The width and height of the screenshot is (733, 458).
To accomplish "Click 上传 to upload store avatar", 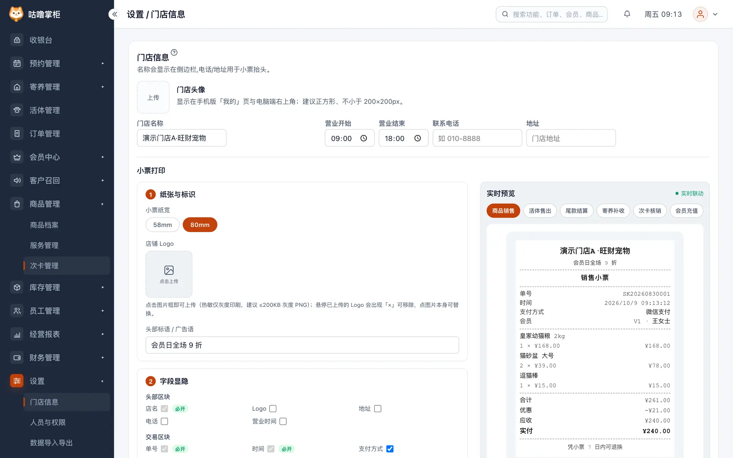I will coord(153,97).
